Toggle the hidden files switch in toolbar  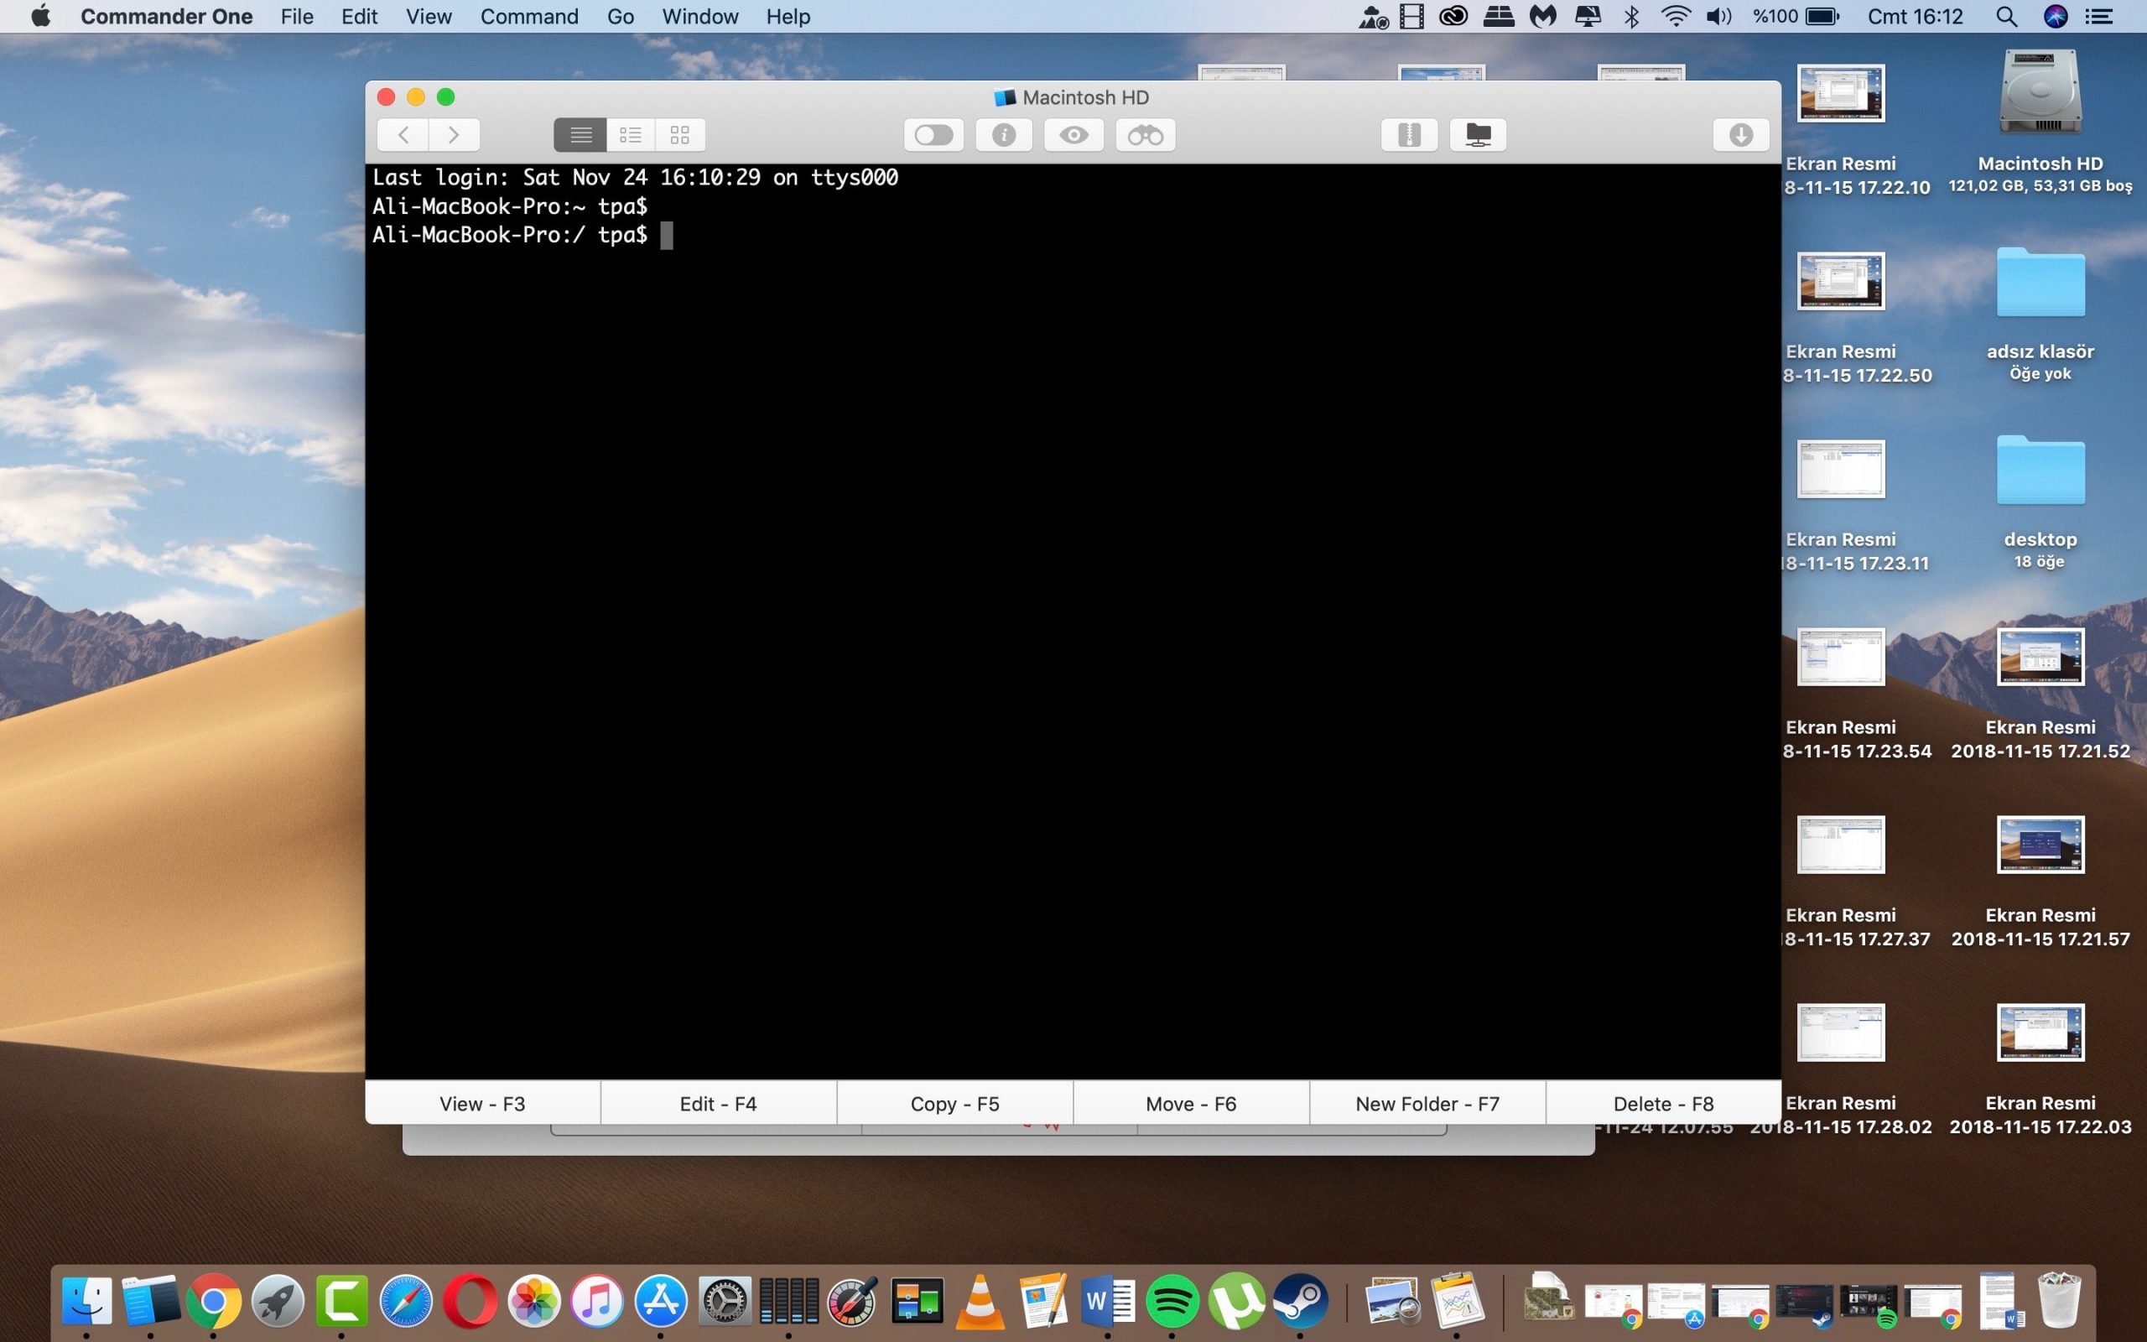(x=933, y=135)
